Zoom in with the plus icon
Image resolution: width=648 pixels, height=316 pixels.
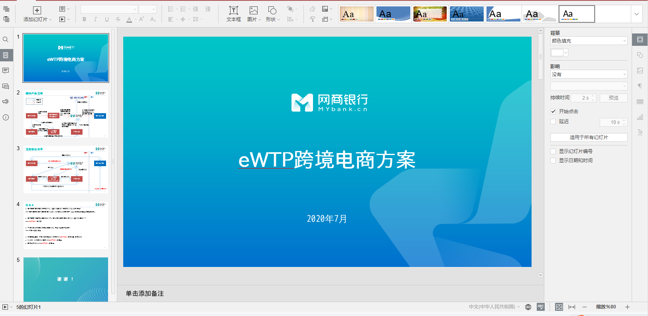click(x=627, y=307)
